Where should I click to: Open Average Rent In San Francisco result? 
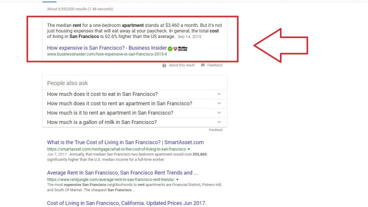coord(122,172)
